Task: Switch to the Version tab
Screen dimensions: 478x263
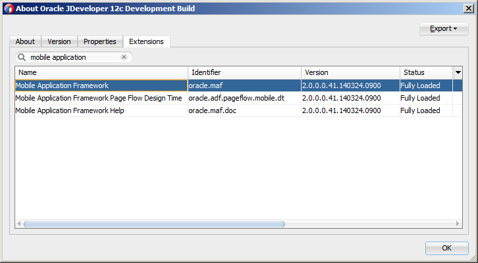Action: pyautogui.click(x=59, y=41)
